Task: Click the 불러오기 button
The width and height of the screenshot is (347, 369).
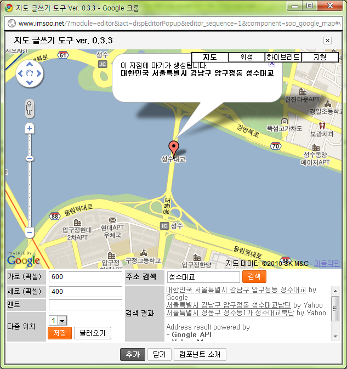Action: coord(93,333)
